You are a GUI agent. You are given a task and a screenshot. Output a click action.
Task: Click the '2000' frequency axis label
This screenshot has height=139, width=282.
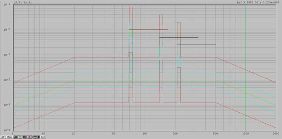click(x=275, y=134)
